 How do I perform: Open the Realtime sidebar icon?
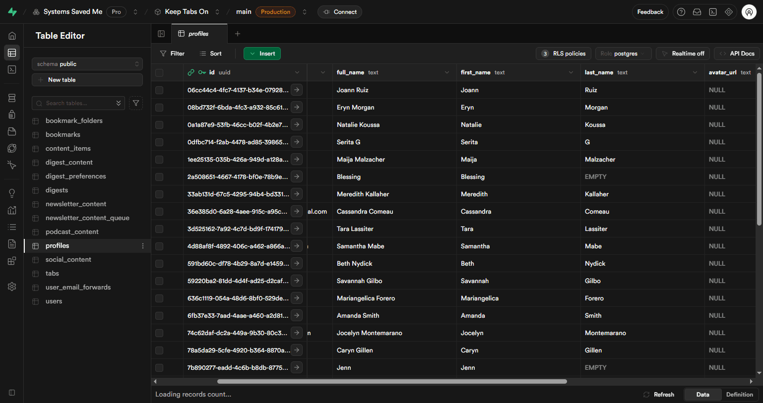click(x=12, y=165)
